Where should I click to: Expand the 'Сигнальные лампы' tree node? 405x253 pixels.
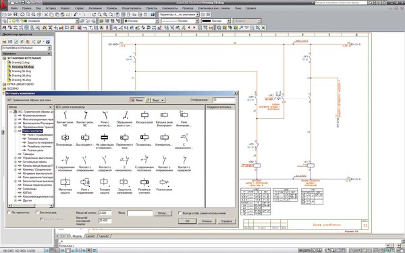[x=16, y=162]
